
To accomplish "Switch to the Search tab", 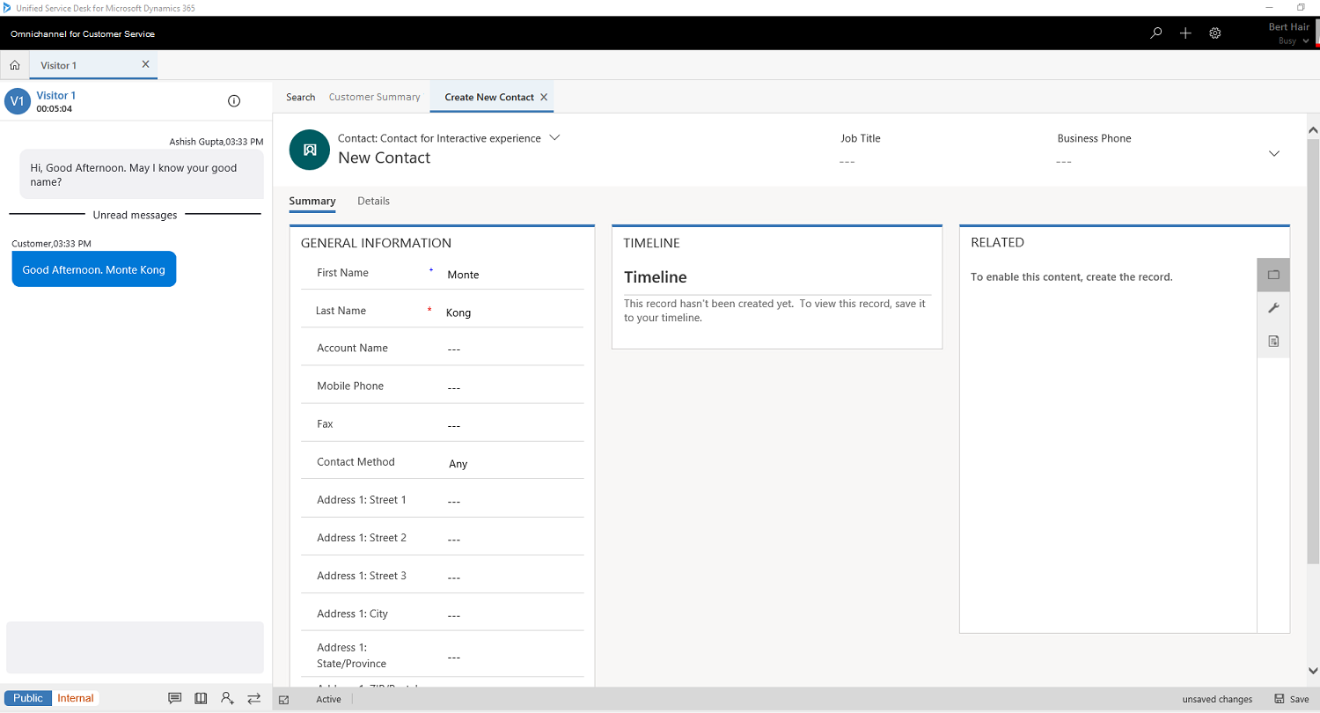I will (300, 97).
